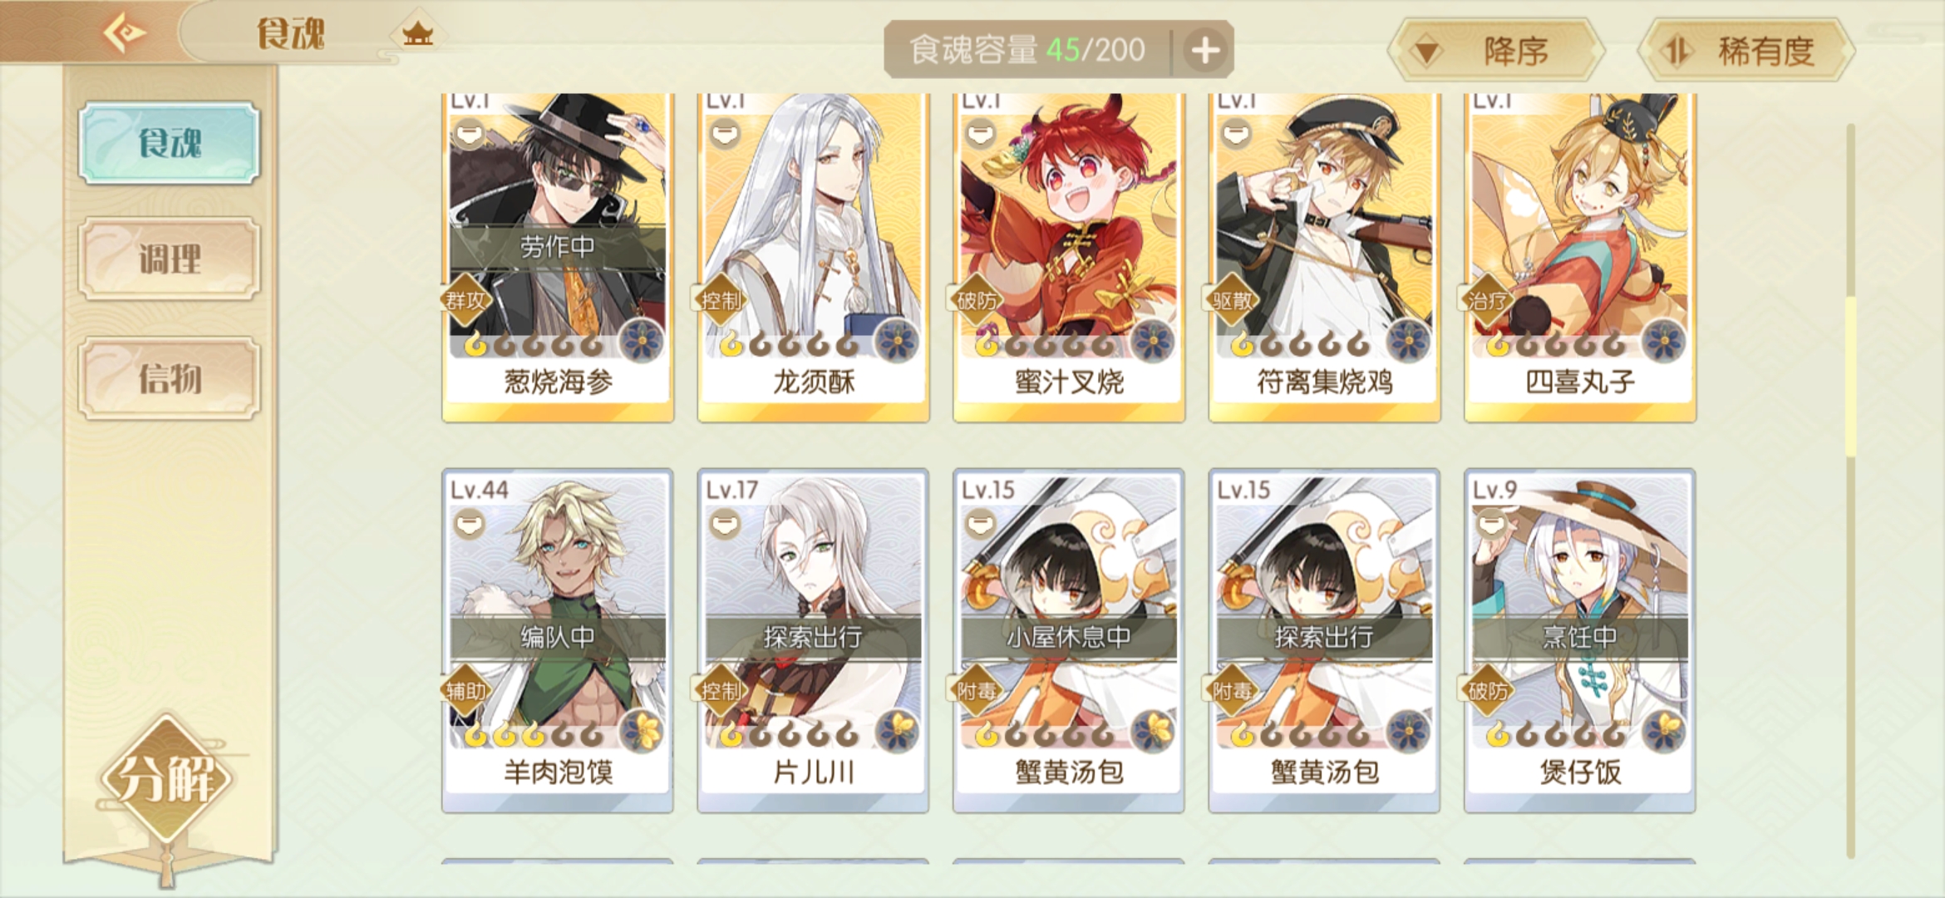The width and height of the screenshot is (1945, 898).
Task: Click the 分解 decompose button
Action: [x=165, y=778]
